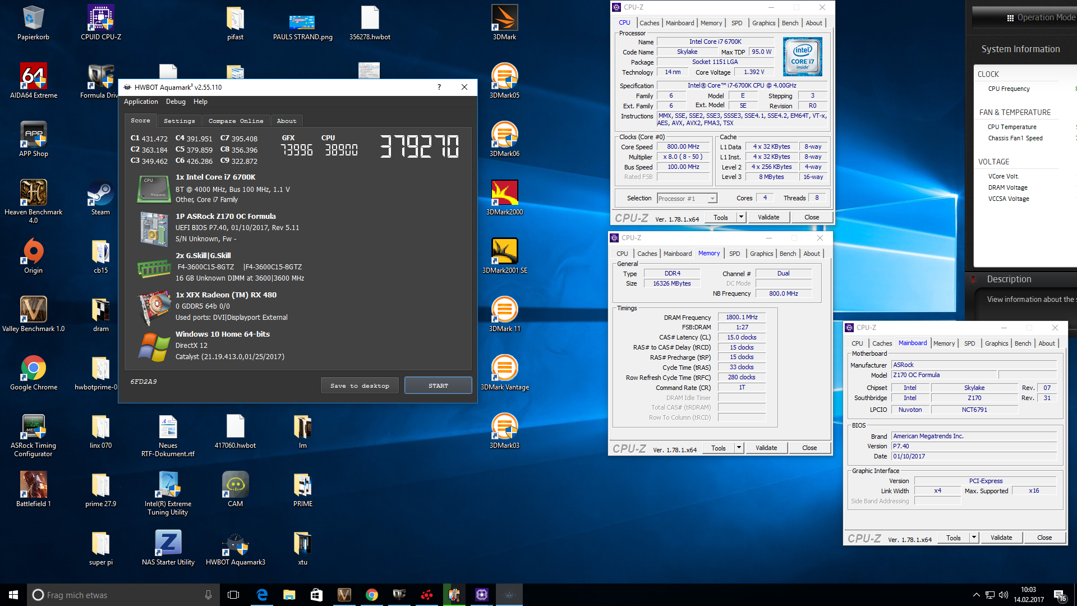Click Tools button in CPU-Z Mainboard window

tap(954, 538)
